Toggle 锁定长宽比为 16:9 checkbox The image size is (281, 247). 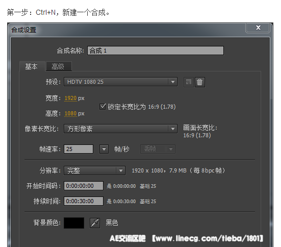point(103,107)
